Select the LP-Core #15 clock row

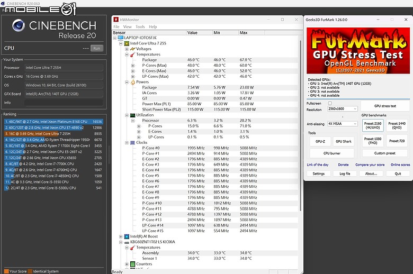click(205, 231)
